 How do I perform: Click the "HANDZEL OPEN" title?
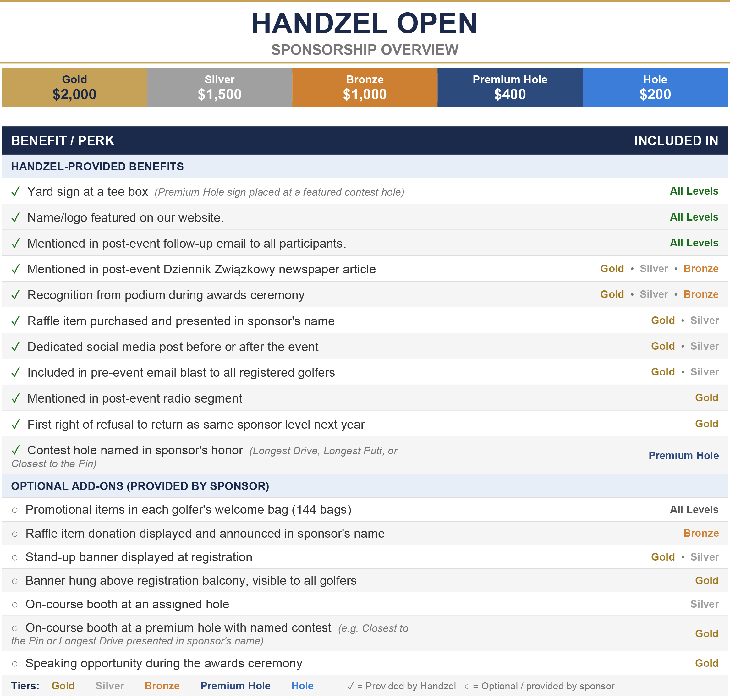(365, 23)
